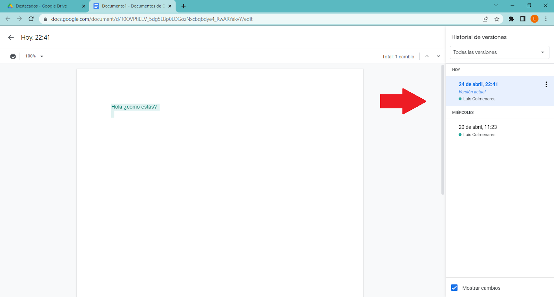Click Luis Colmenares under 20 de abril
This screenshot has width=555, height=297.
pos(479,135)
